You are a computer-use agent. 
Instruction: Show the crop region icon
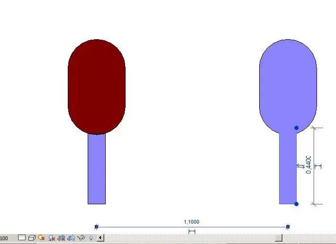71,238
